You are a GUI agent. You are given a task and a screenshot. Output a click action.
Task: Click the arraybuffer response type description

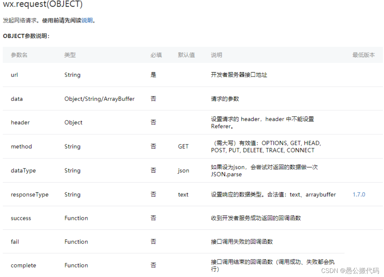pyautogui.click(x=273, y=195)
